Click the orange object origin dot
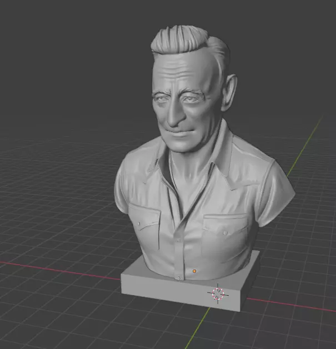Screen dimensions: 336x349 tap(194, 271)
